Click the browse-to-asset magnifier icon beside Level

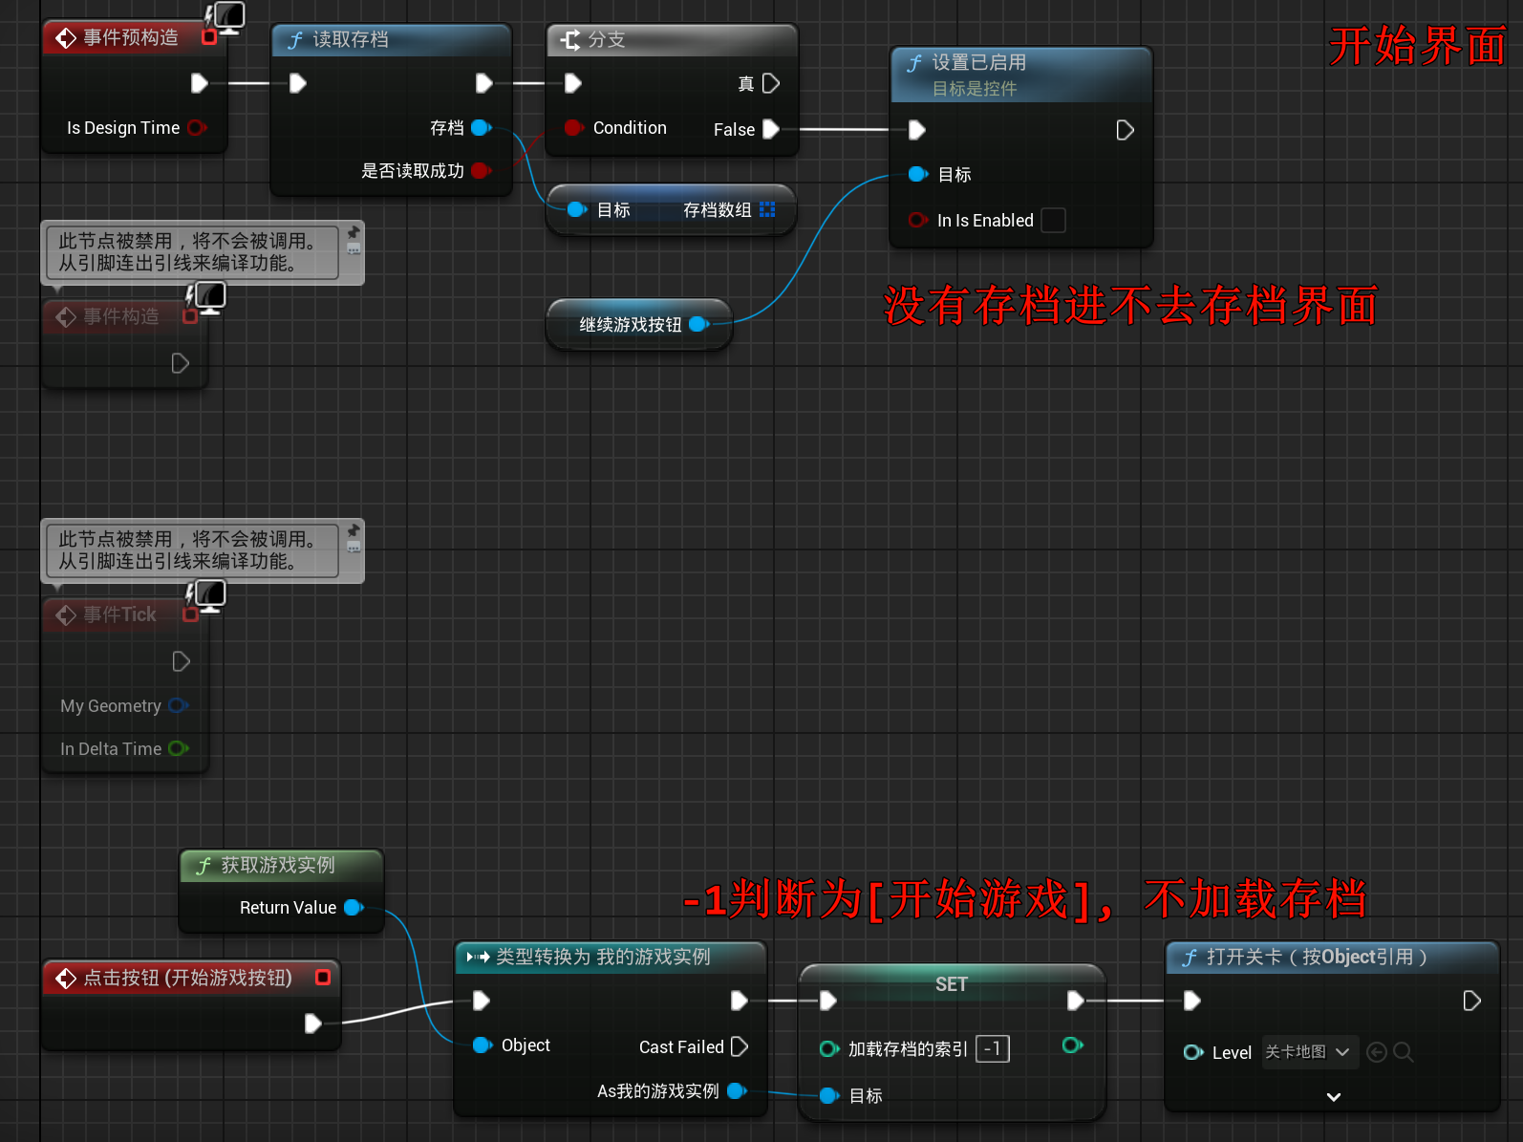(1403, 1052)
